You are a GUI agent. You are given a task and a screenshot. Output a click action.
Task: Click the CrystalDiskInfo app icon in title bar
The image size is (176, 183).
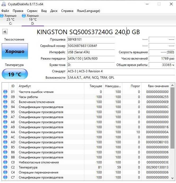pos(4,4)
